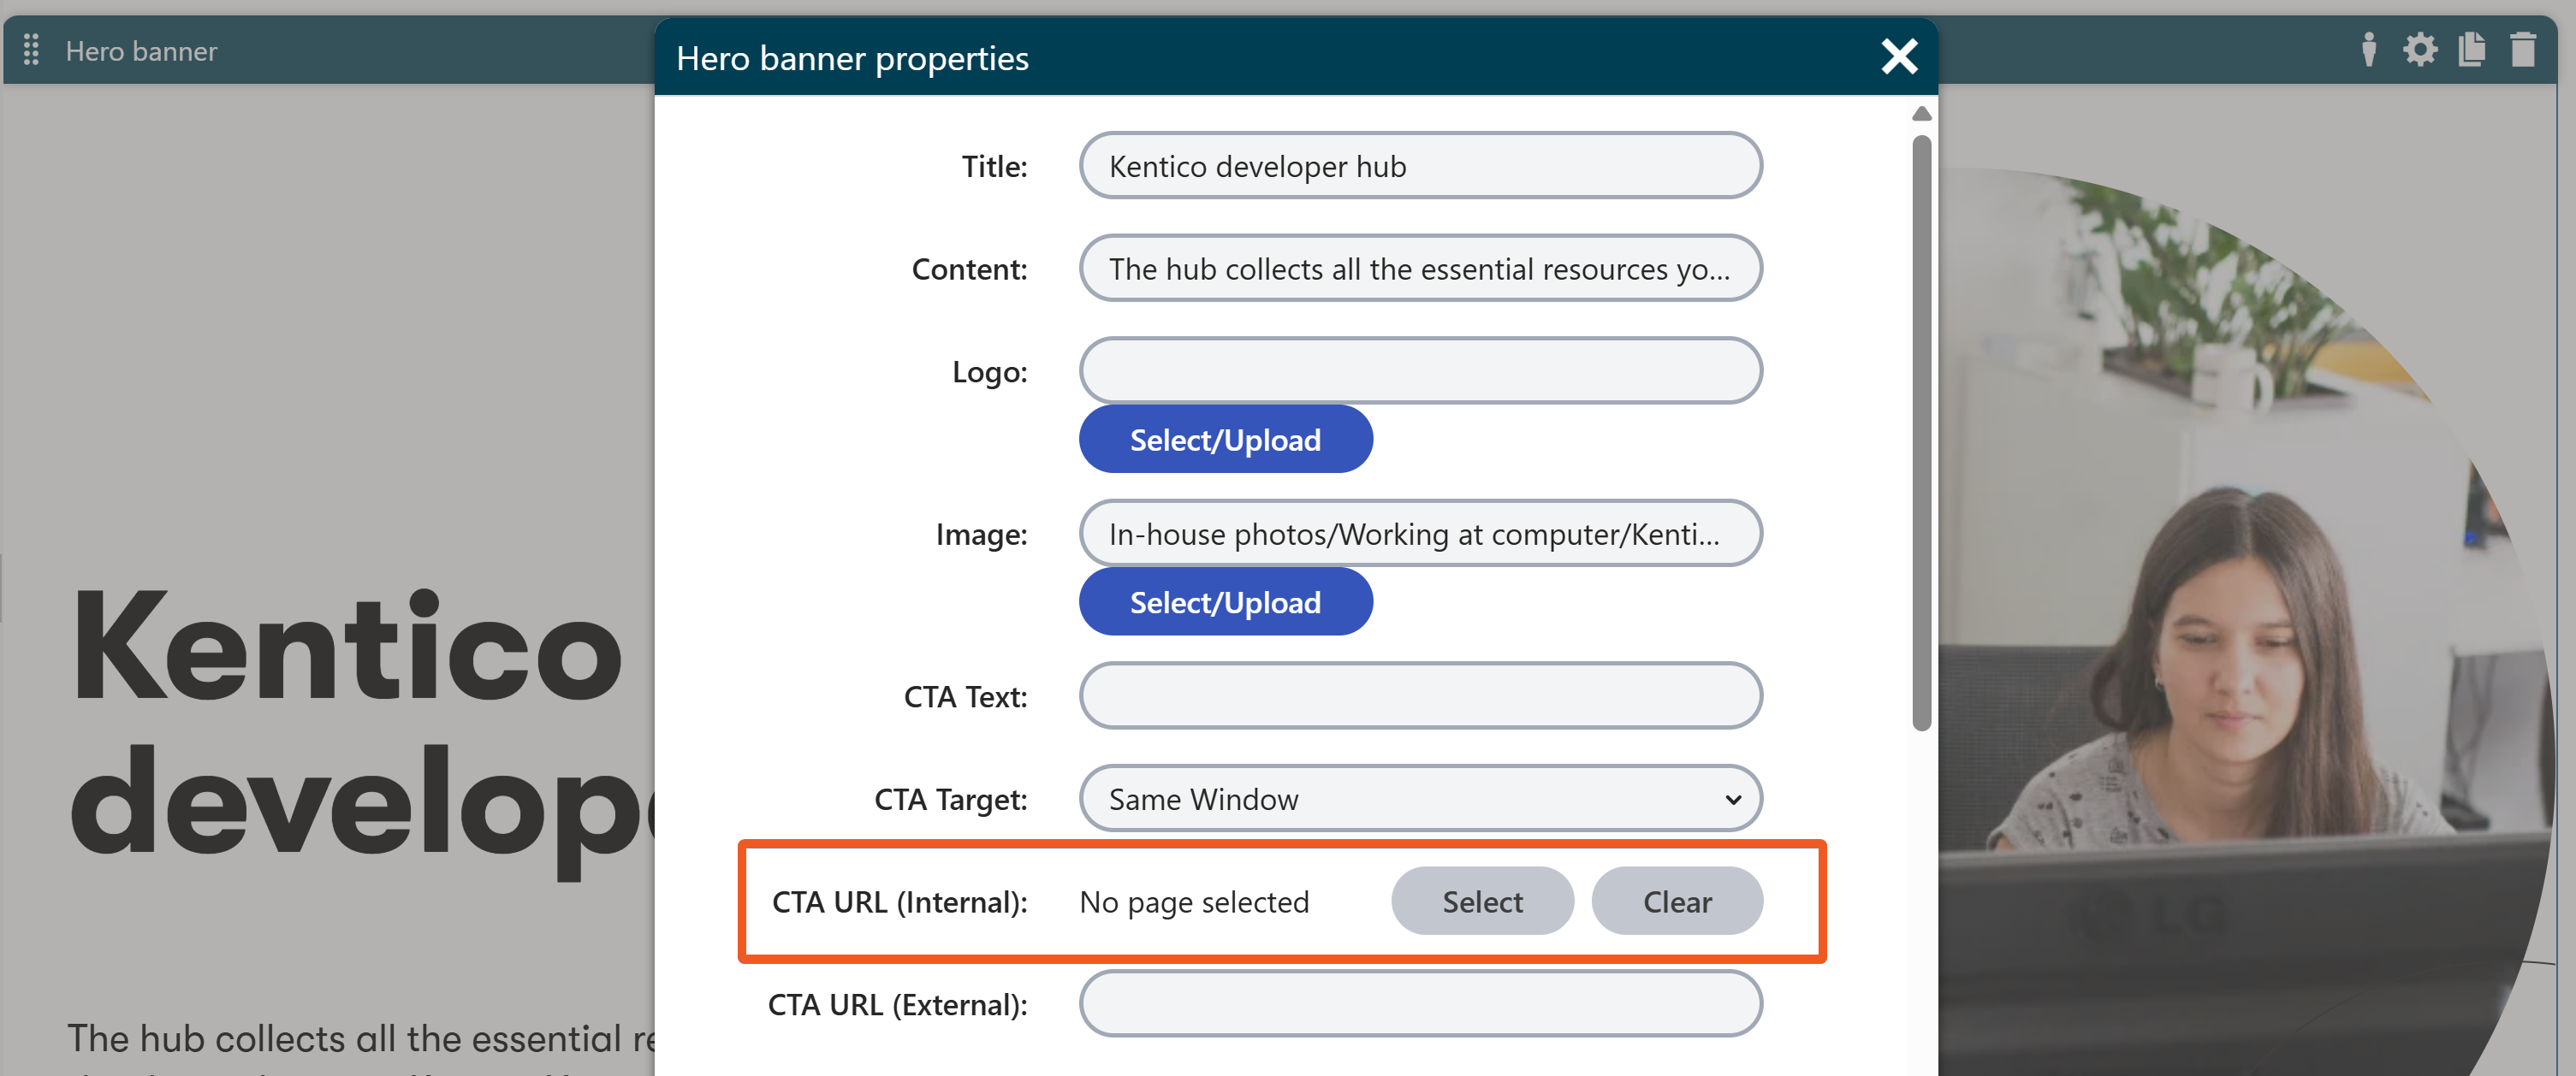The height and width of the screenshot is (1076, 2576).
Task: Click into the Content text field
Action: (x=1420, y=269)
